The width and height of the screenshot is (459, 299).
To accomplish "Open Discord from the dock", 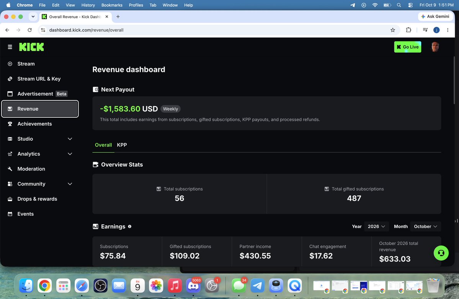I will (193, 285).
